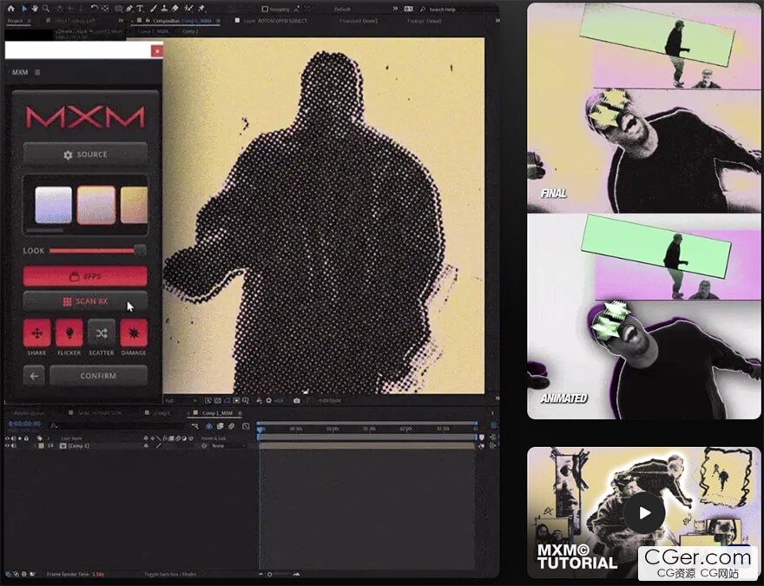Select the Selection arrow tool

(24, 9)
